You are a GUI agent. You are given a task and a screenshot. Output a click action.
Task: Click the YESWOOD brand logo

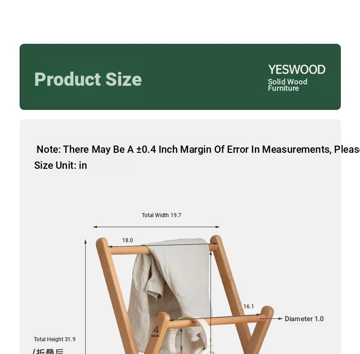297,69
